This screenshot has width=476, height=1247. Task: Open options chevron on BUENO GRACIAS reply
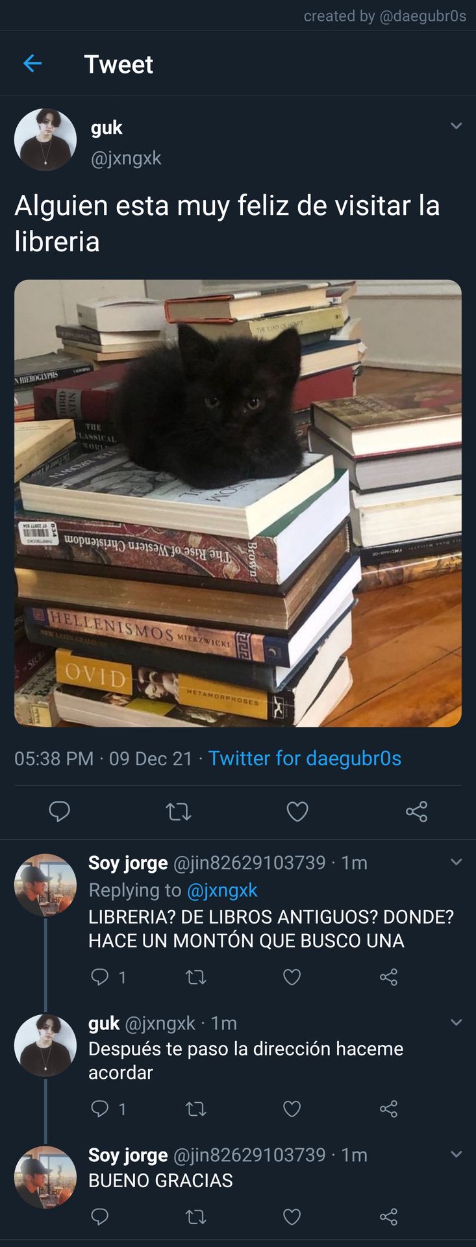click(457, 1154)
